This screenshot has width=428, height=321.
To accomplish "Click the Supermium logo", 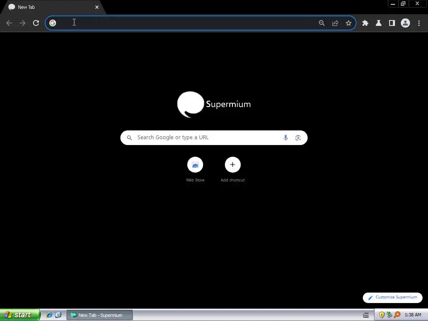I will pyautogui.click(x=214, y=104).
